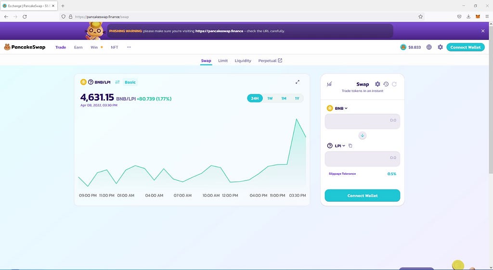Viewport: 493px width, 270px height.
Task: Click the BNB coin icon in chart header
Action: [83, 82]
